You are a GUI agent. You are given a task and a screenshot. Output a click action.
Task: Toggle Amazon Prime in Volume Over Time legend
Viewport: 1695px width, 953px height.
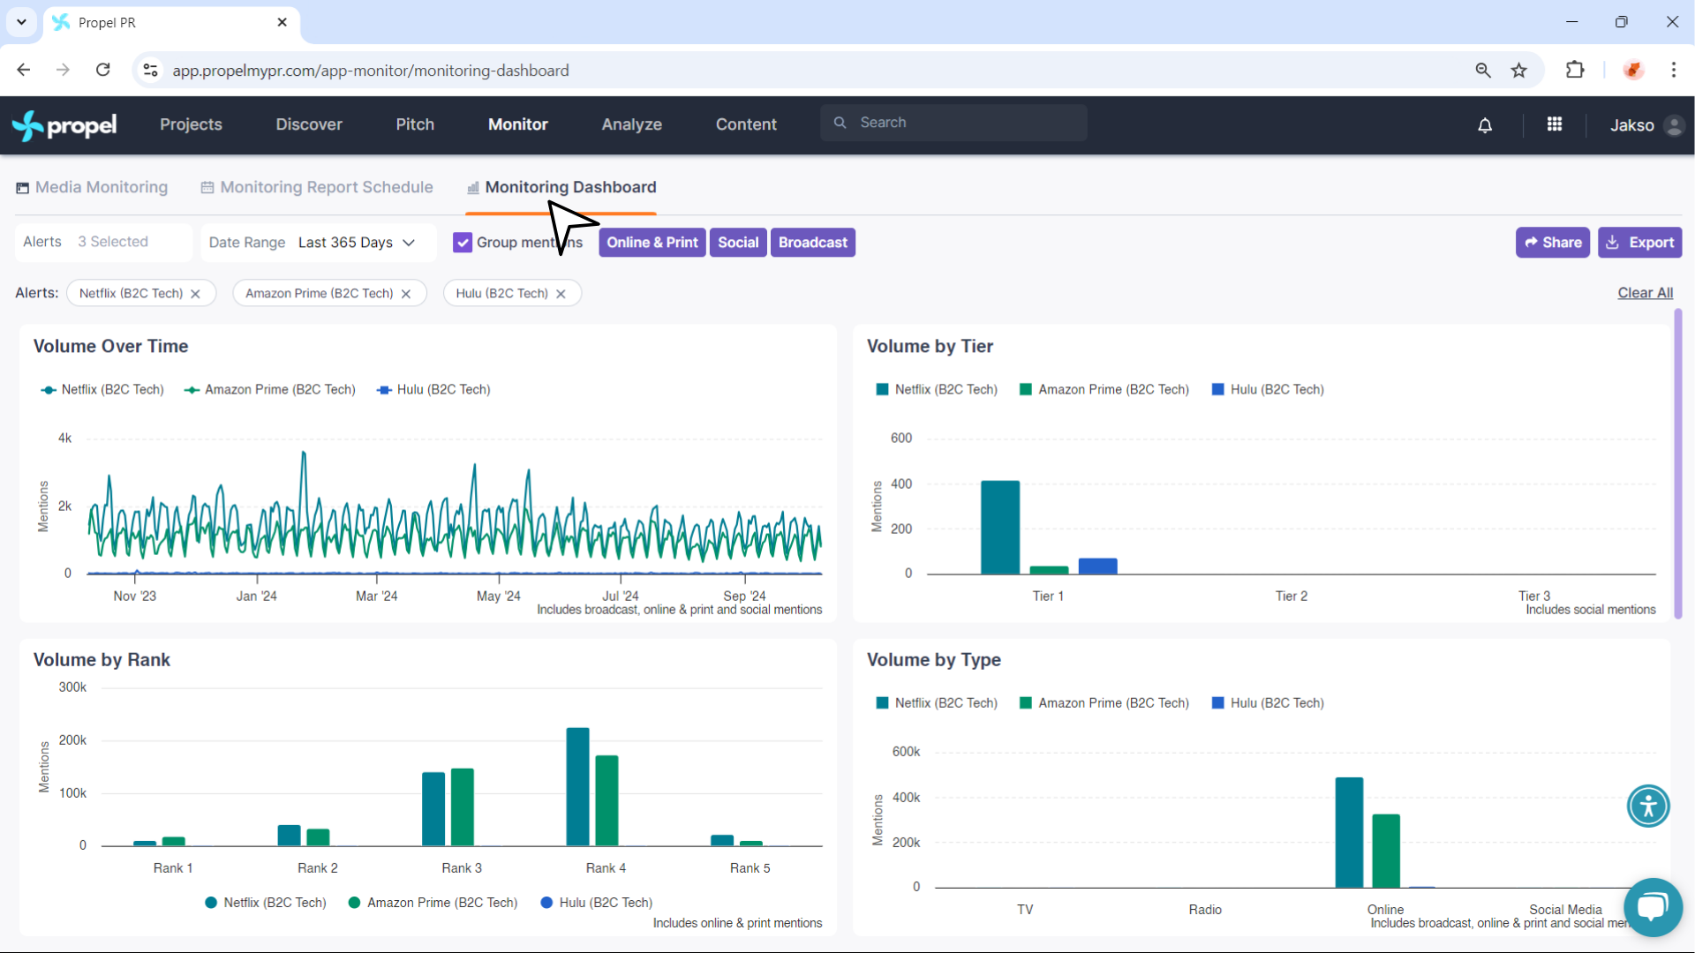coord(269,390)
